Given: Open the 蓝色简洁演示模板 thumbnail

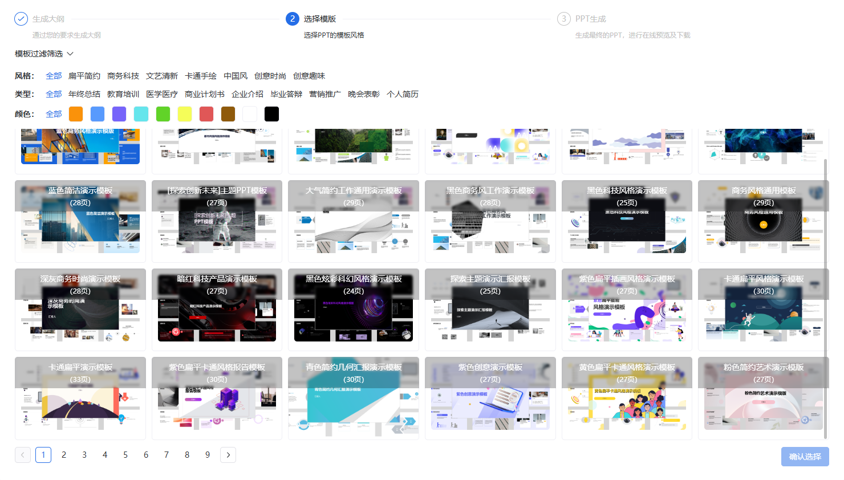Looking at the screenshot, I should [80, 221].
